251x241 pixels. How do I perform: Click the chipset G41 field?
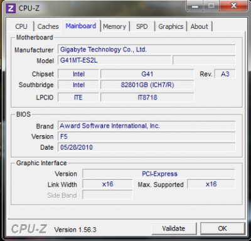tap(147, 74)
